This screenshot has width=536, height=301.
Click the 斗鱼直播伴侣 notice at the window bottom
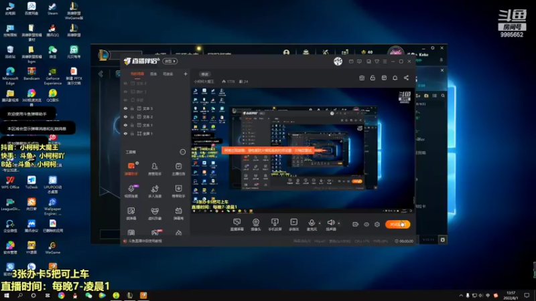(x=143, y=241)
